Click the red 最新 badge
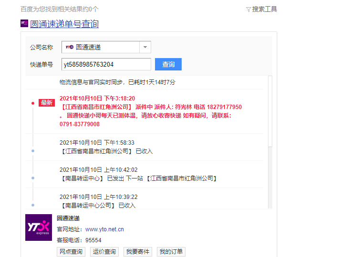Viewport: 340px width, 257px height. coord(47,103)
